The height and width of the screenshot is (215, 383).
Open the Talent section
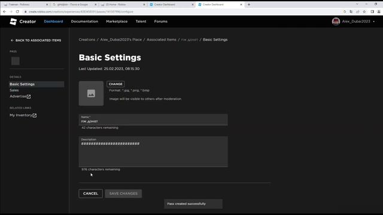click(141, 21)
